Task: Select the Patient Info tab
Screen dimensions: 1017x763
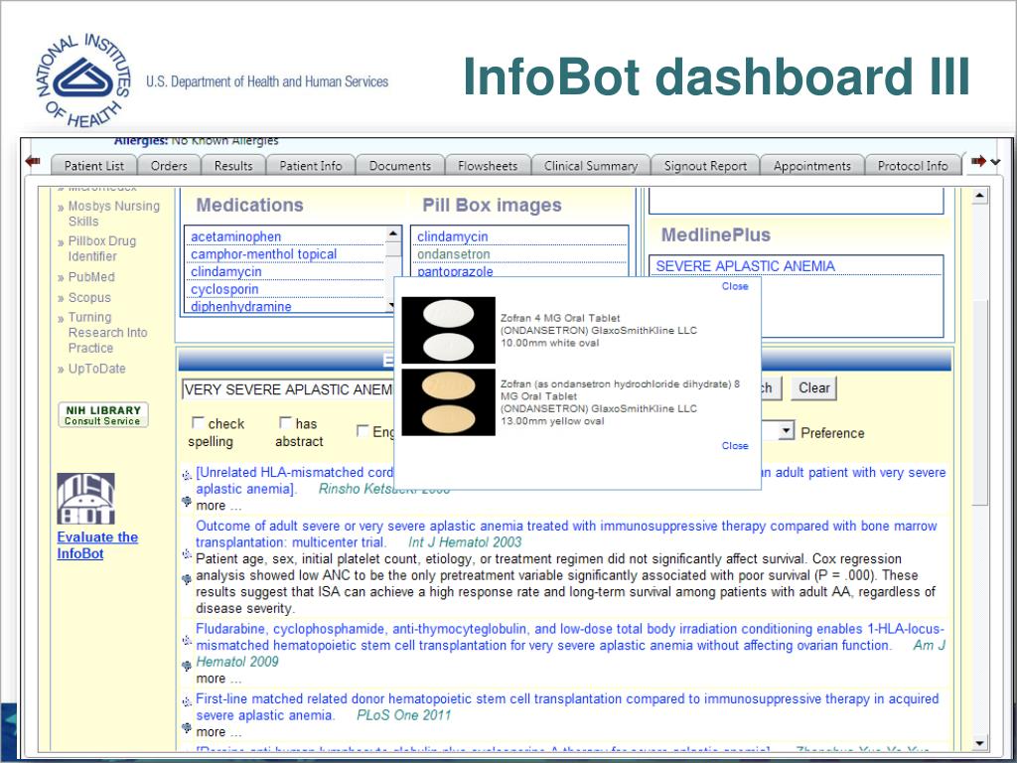Action: (310, 166)
